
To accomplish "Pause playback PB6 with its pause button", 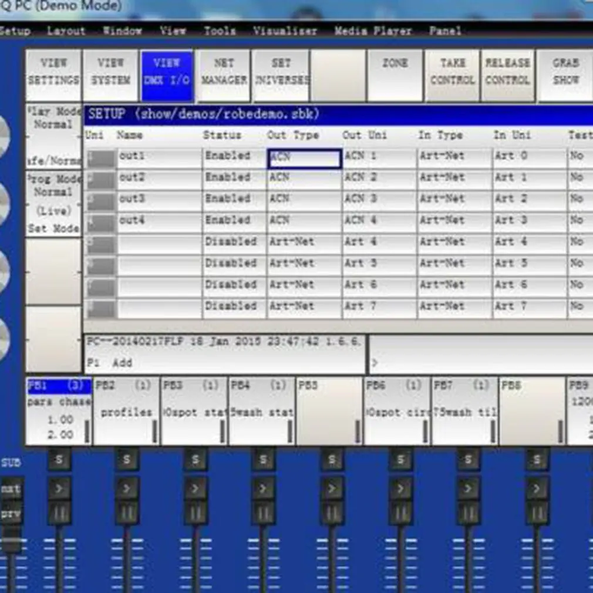I will (400, 514).
